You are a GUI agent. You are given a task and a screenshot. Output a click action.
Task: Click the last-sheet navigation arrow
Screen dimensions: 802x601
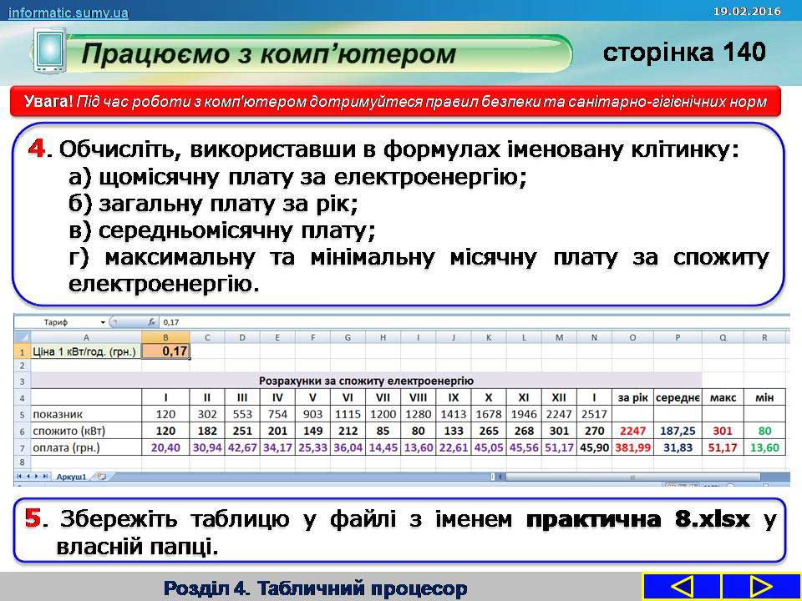[47, 477]
